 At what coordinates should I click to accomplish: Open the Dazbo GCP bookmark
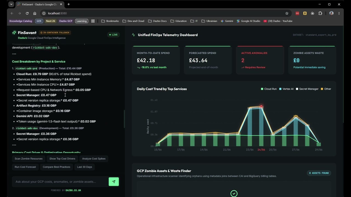tap(66, 21)
